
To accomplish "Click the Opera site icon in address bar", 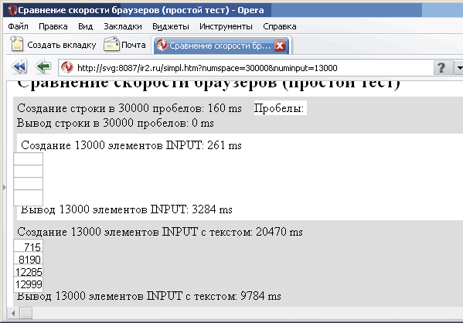I will 67,67.
